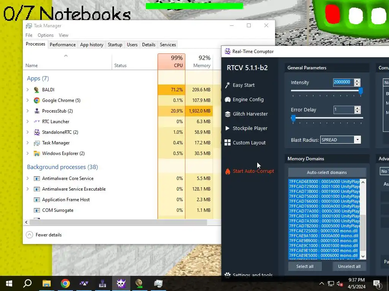
Task: Switch to the Services tab
Action: pos(168,45)
